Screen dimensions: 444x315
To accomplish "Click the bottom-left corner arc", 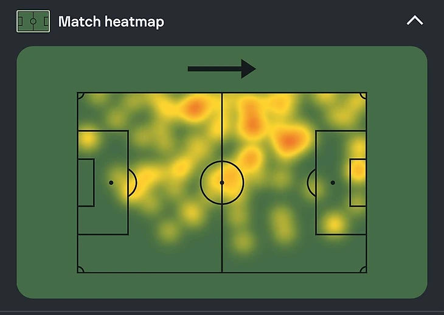I will [80, 269].
